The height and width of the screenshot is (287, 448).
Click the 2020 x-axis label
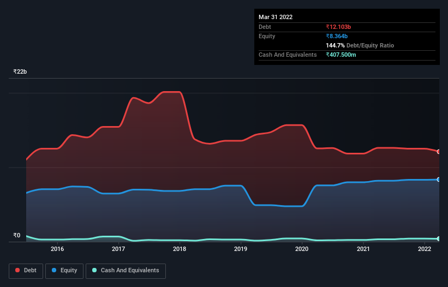coord(302,249)
